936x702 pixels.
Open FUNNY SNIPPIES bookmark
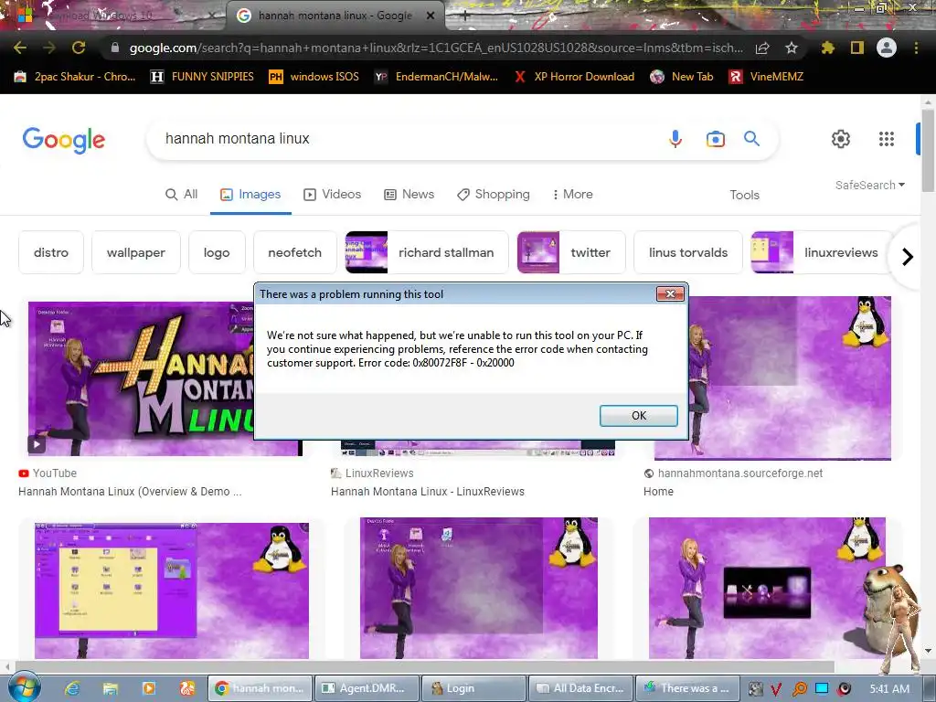coord(202,77)
